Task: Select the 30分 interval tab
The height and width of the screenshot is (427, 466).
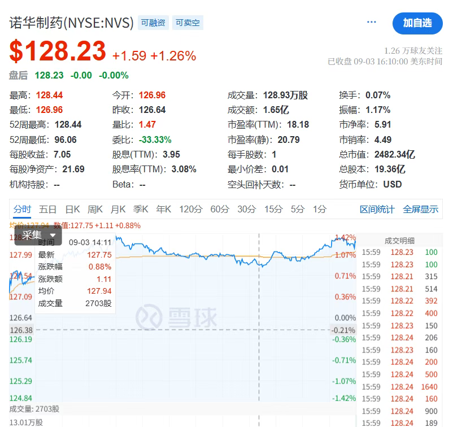Action: point(246,209)
